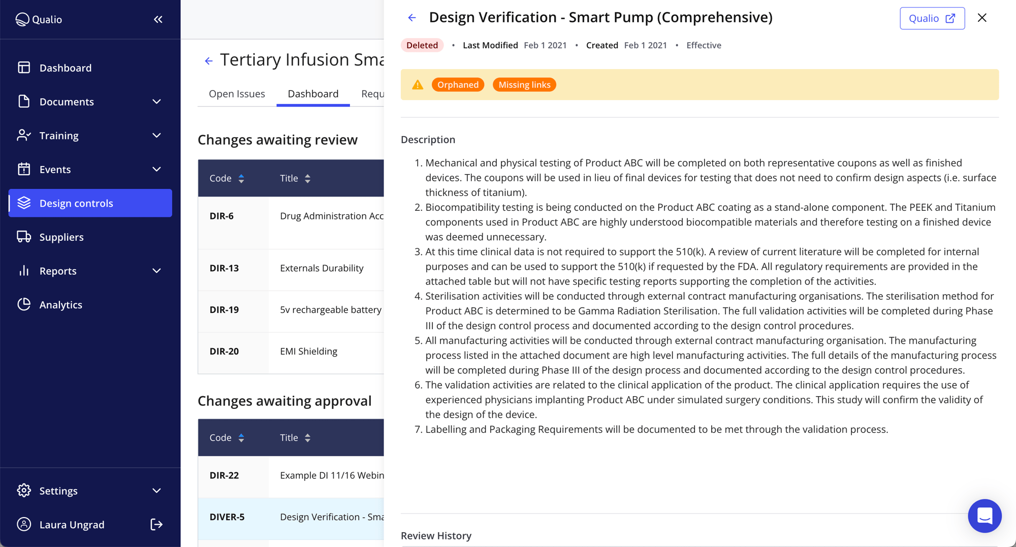Toggle ascending sort on the Code column
The image size is (1016, 547).
[242, 178]
